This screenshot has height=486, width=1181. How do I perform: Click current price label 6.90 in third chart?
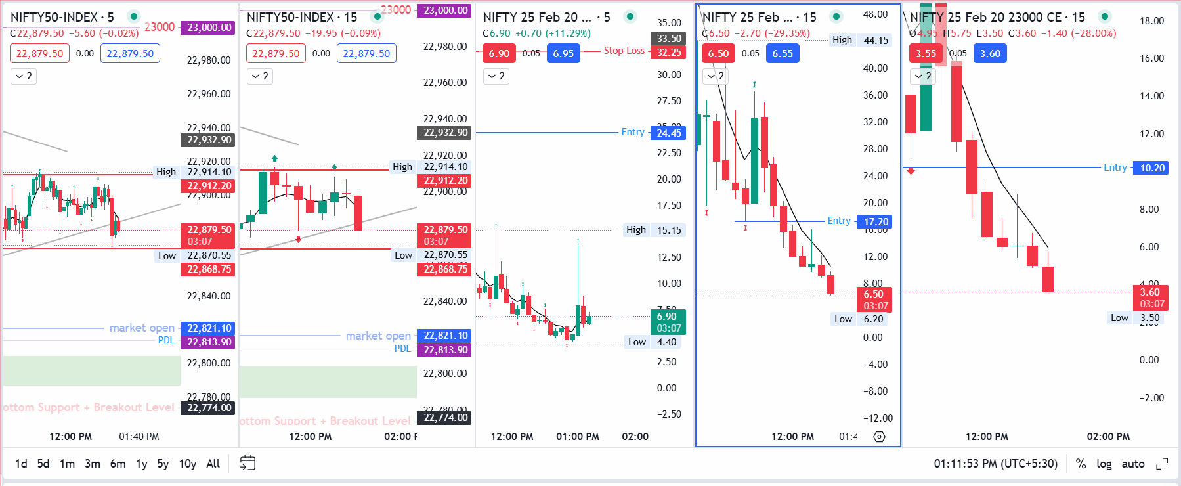[668, 322]
